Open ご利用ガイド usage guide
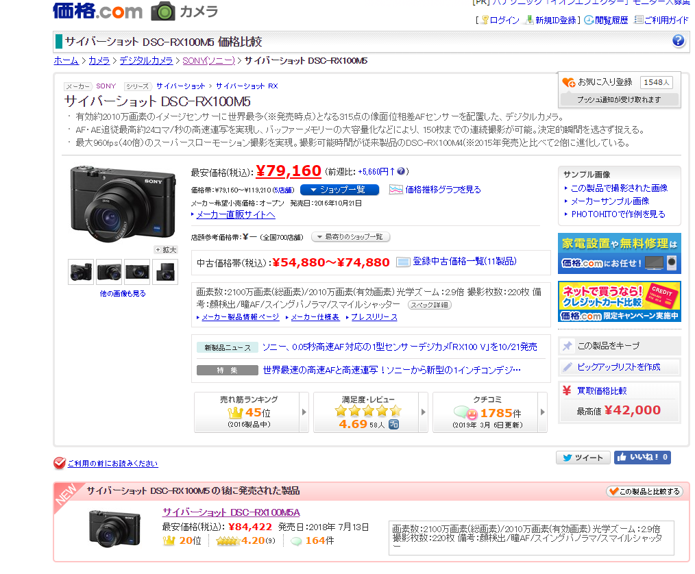The width and height of the screenshot is (695, 574). (661, 20)
